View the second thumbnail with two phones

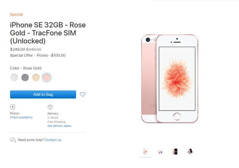coord(160,151)
